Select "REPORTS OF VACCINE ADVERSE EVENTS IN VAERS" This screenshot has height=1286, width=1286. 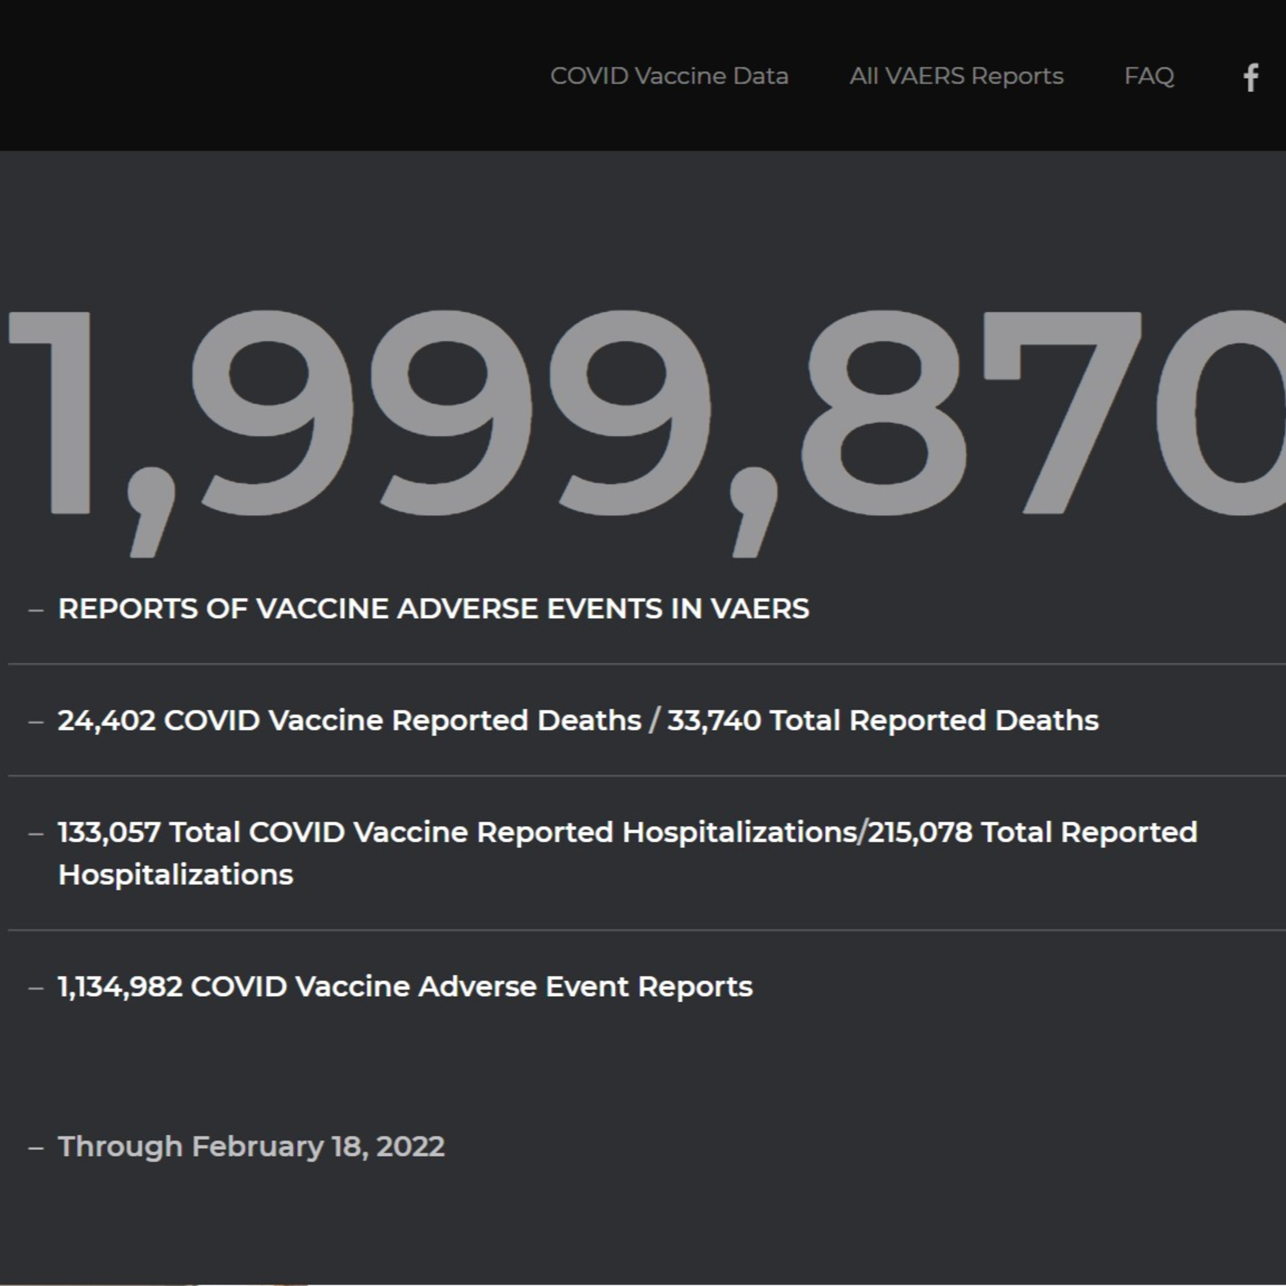(x=433, y=608)
